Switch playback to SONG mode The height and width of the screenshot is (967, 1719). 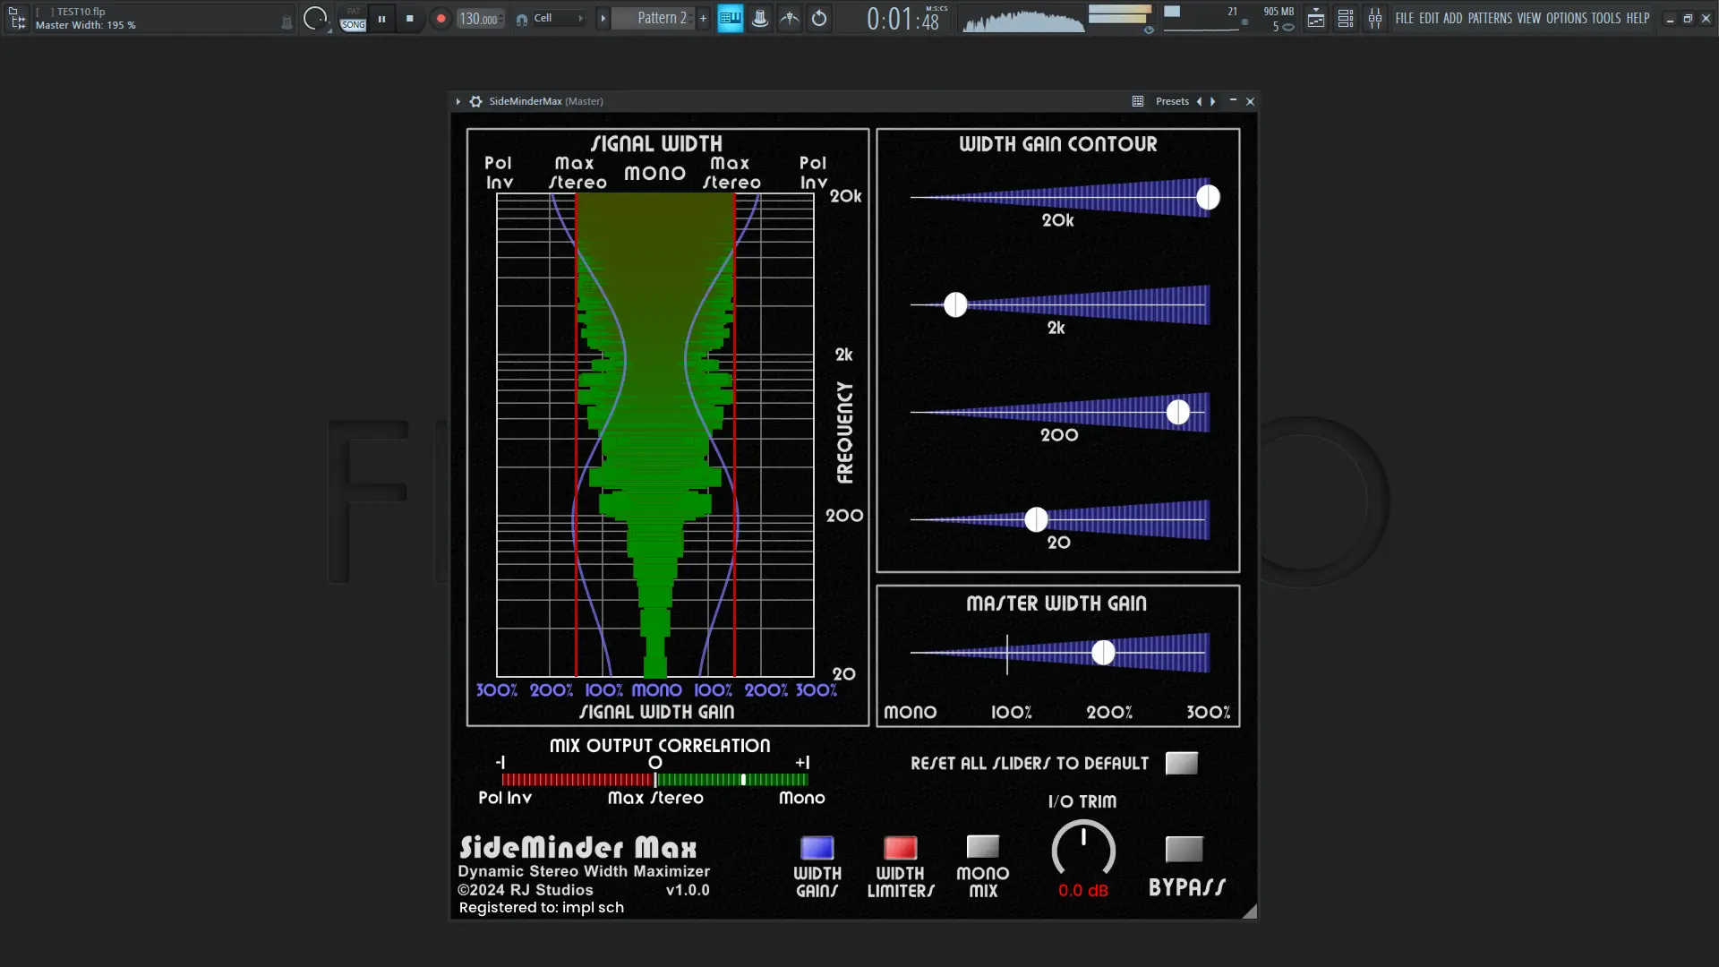click(x=353, y=24)
